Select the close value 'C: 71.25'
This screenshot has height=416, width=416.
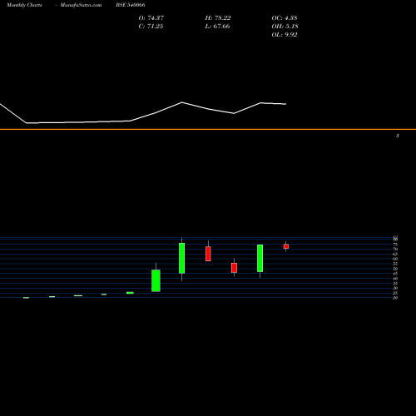(151, 26)
